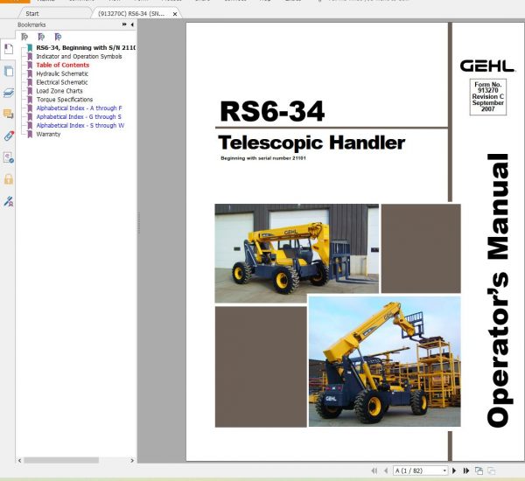Open the Layers panel icon
The width and height of the screenshot is (525, 481).
(9, 93)
